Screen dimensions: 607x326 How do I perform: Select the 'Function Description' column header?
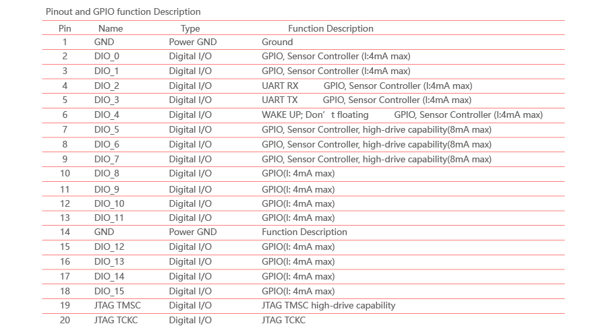(330, 28)
